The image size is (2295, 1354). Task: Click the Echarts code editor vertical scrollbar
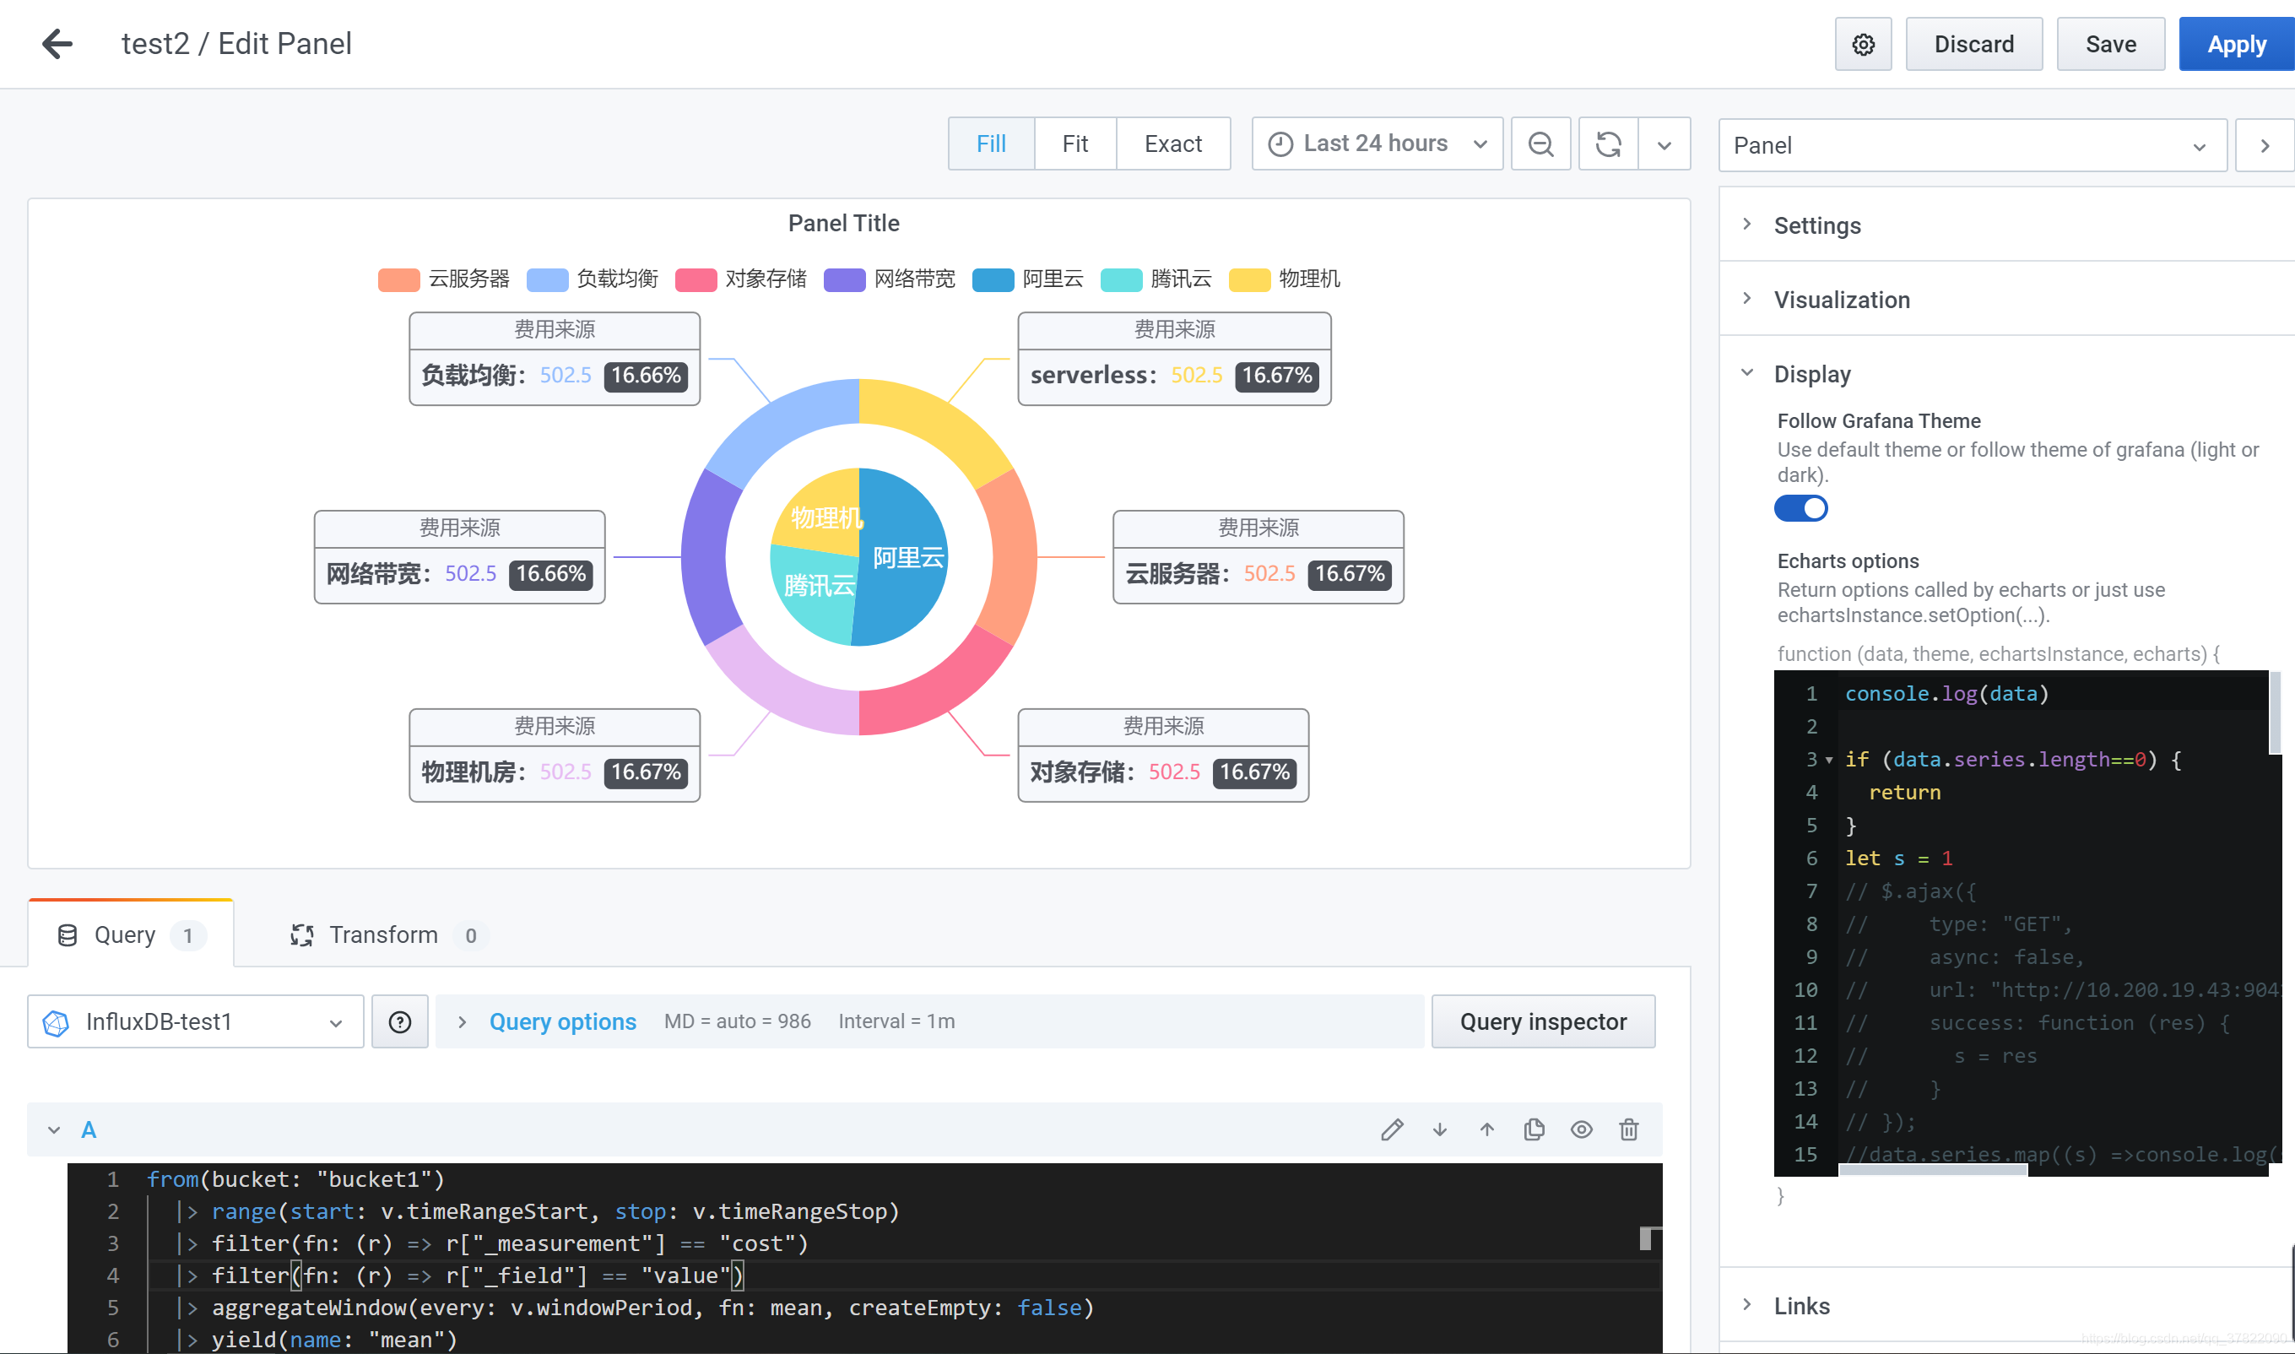click(2275, 712)
